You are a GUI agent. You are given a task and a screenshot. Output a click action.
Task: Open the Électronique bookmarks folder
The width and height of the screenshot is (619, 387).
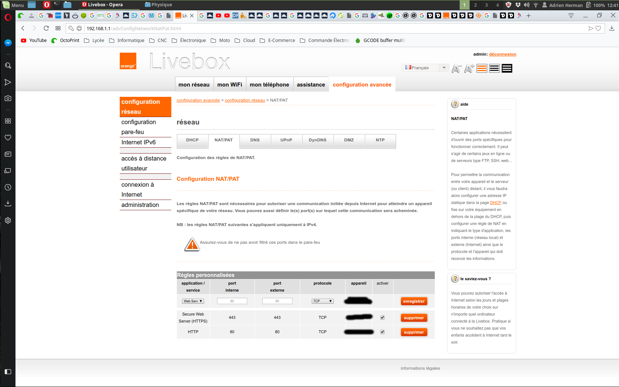[x=189, y=41]
